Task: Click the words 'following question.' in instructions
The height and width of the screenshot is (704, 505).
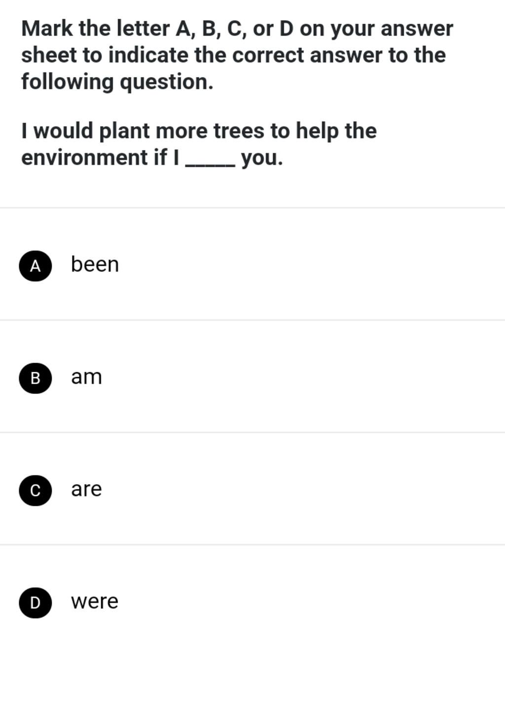Action: click(x=117, y=82)
